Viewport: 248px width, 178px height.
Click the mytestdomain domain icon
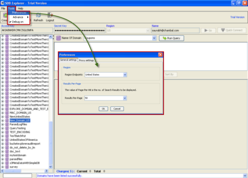[x=7, y=155]
